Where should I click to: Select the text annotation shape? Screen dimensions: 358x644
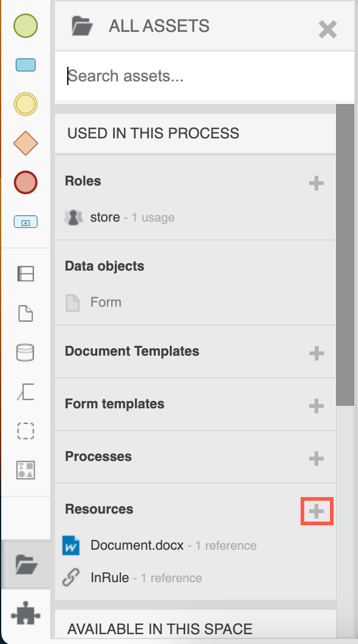[26, 392]
